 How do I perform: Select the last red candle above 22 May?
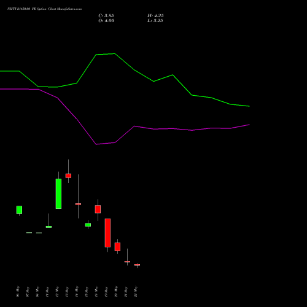(x=137, y=265)
